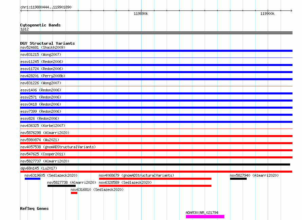This screenshot has height=220, width=302.
Task: Click the thin brown nsv831226 line
Action: tap(156, 86)
